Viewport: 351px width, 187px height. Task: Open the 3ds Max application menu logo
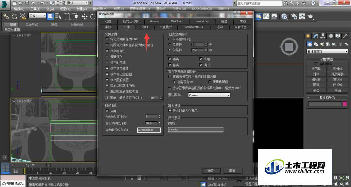pos(5,5)
